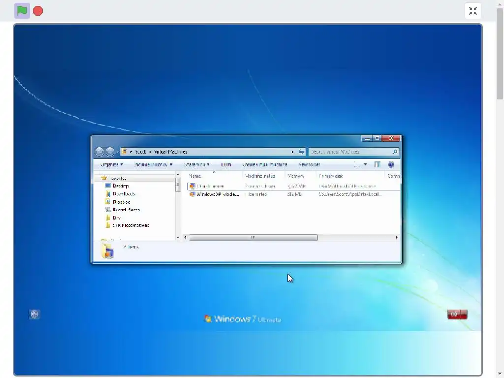Screen dimensions: 504x378
Task: Open Help via the blue question icon
Action: click(x=391, y=164)
